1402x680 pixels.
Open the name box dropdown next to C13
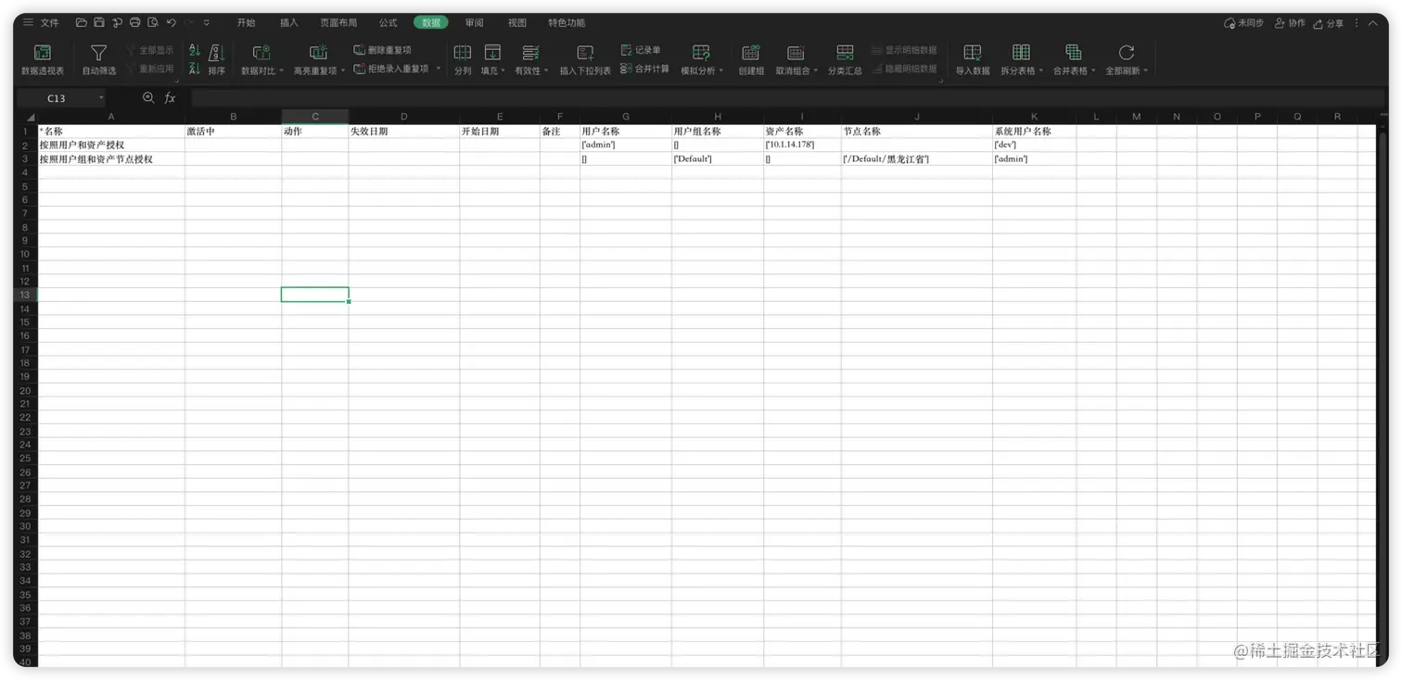(101, 98)
